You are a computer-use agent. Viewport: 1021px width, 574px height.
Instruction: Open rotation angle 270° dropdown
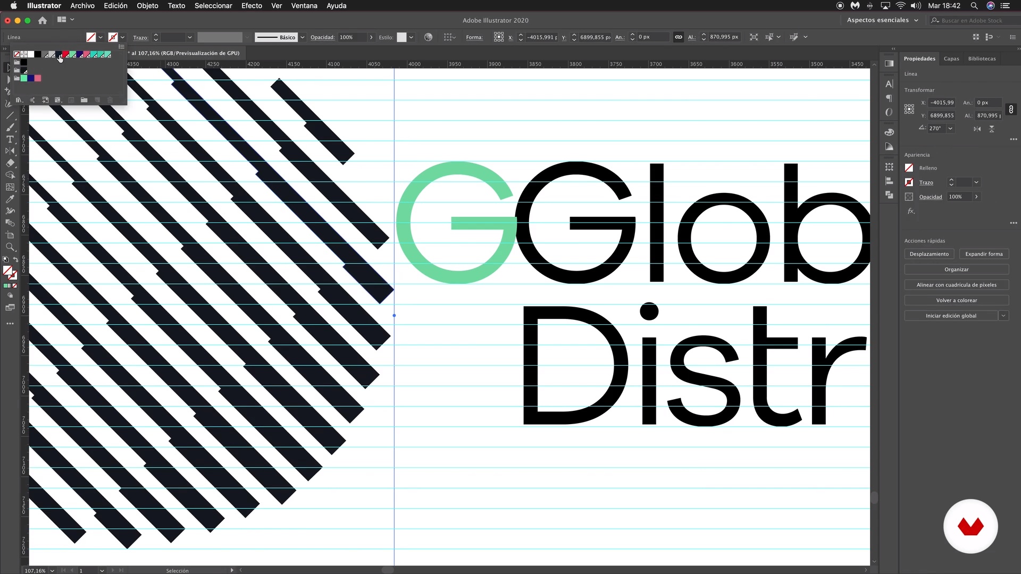(x=950, y=129)
